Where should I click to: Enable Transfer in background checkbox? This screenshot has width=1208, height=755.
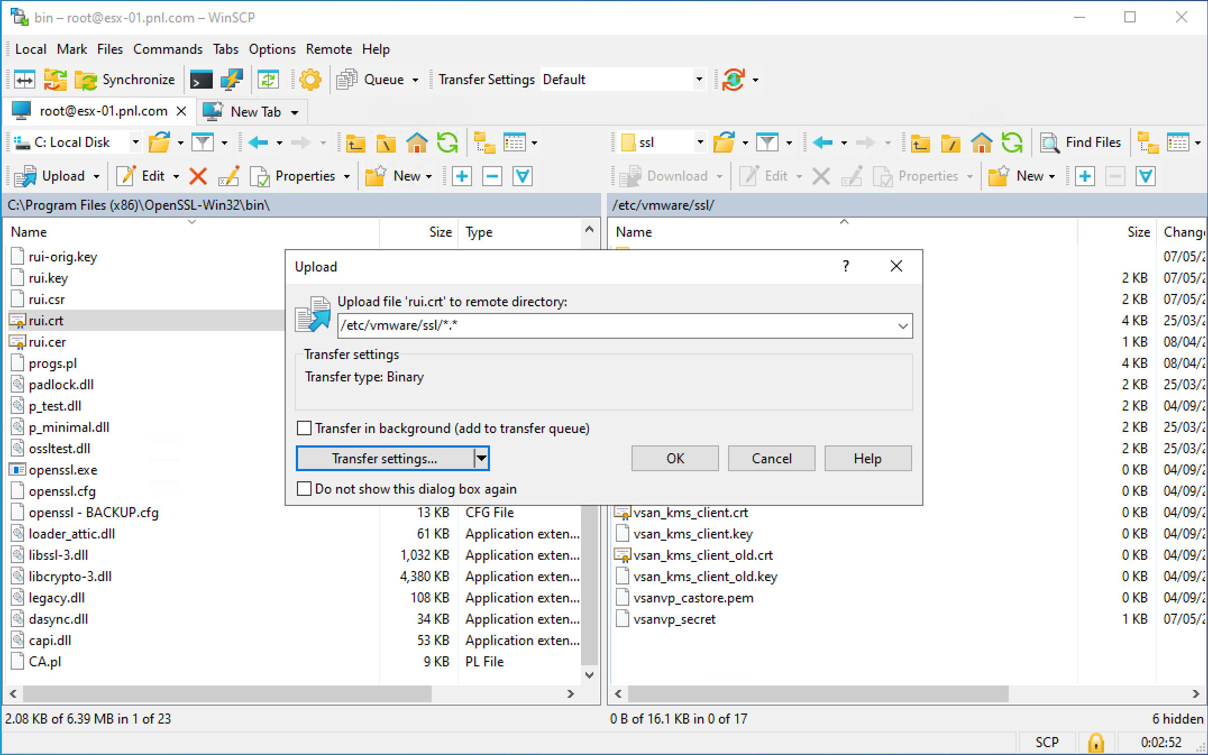point(304,428)
